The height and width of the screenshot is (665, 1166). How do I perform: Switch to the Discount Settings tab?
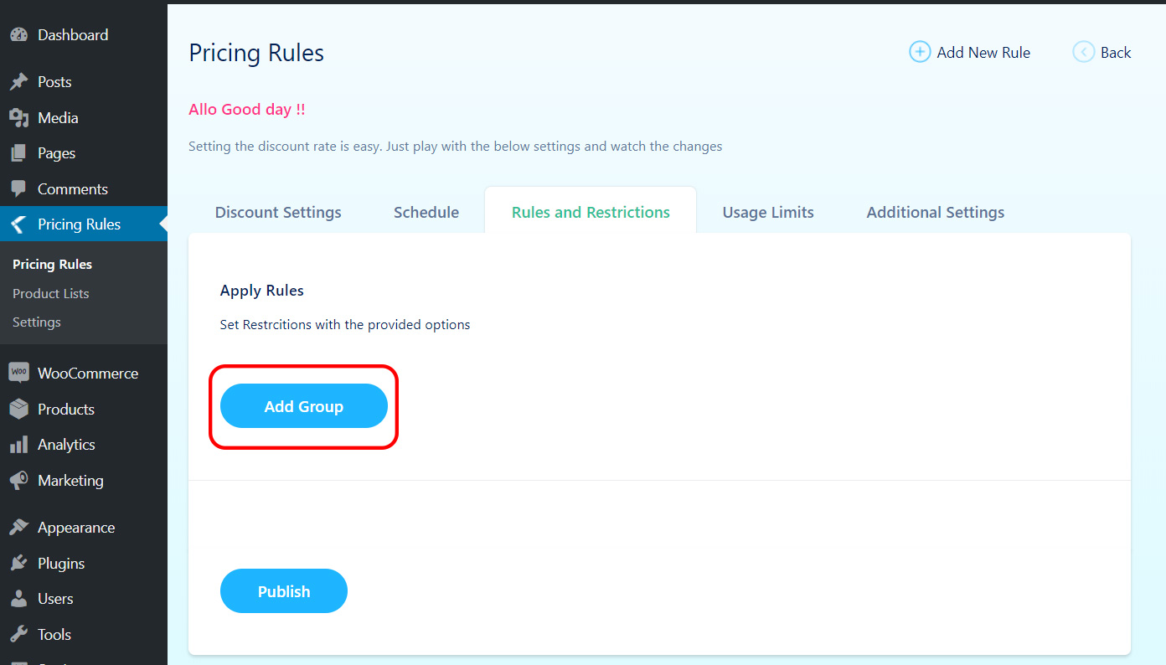278,213
